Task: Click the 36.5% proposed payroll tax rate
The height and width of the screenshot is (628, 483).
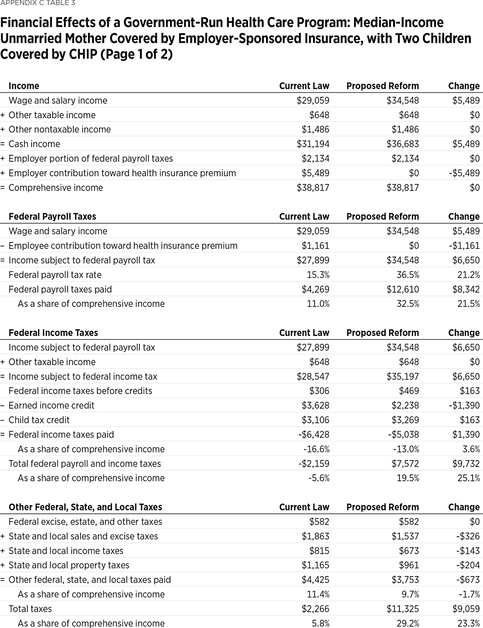Action: (408, 275)
